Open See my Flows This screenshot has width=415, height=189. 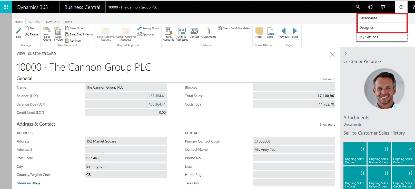(148, 28)
